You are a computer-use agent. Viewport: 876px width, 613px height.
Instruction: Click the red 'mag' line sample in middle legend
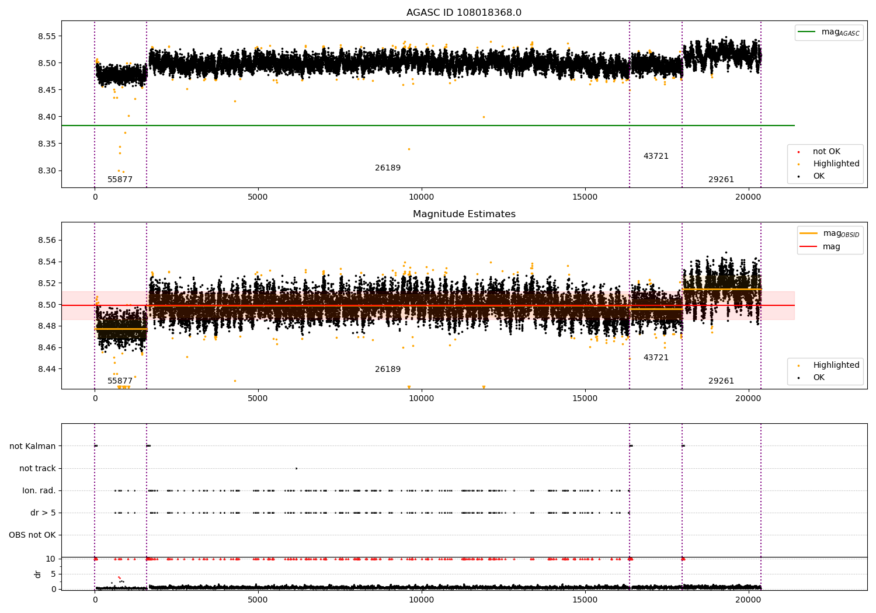coord(809,247)
